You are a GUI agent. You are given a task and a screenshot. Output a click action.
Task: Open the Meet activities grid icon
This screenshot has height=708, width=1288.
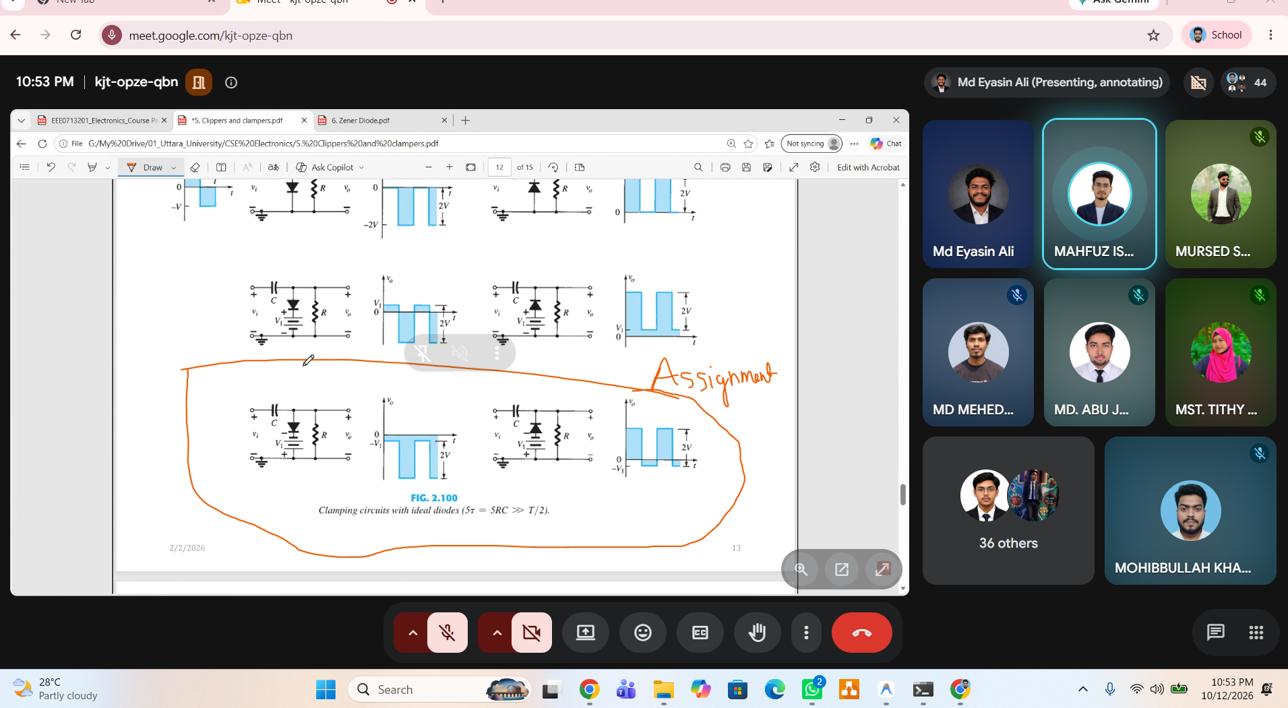[x=1256, y=632]
